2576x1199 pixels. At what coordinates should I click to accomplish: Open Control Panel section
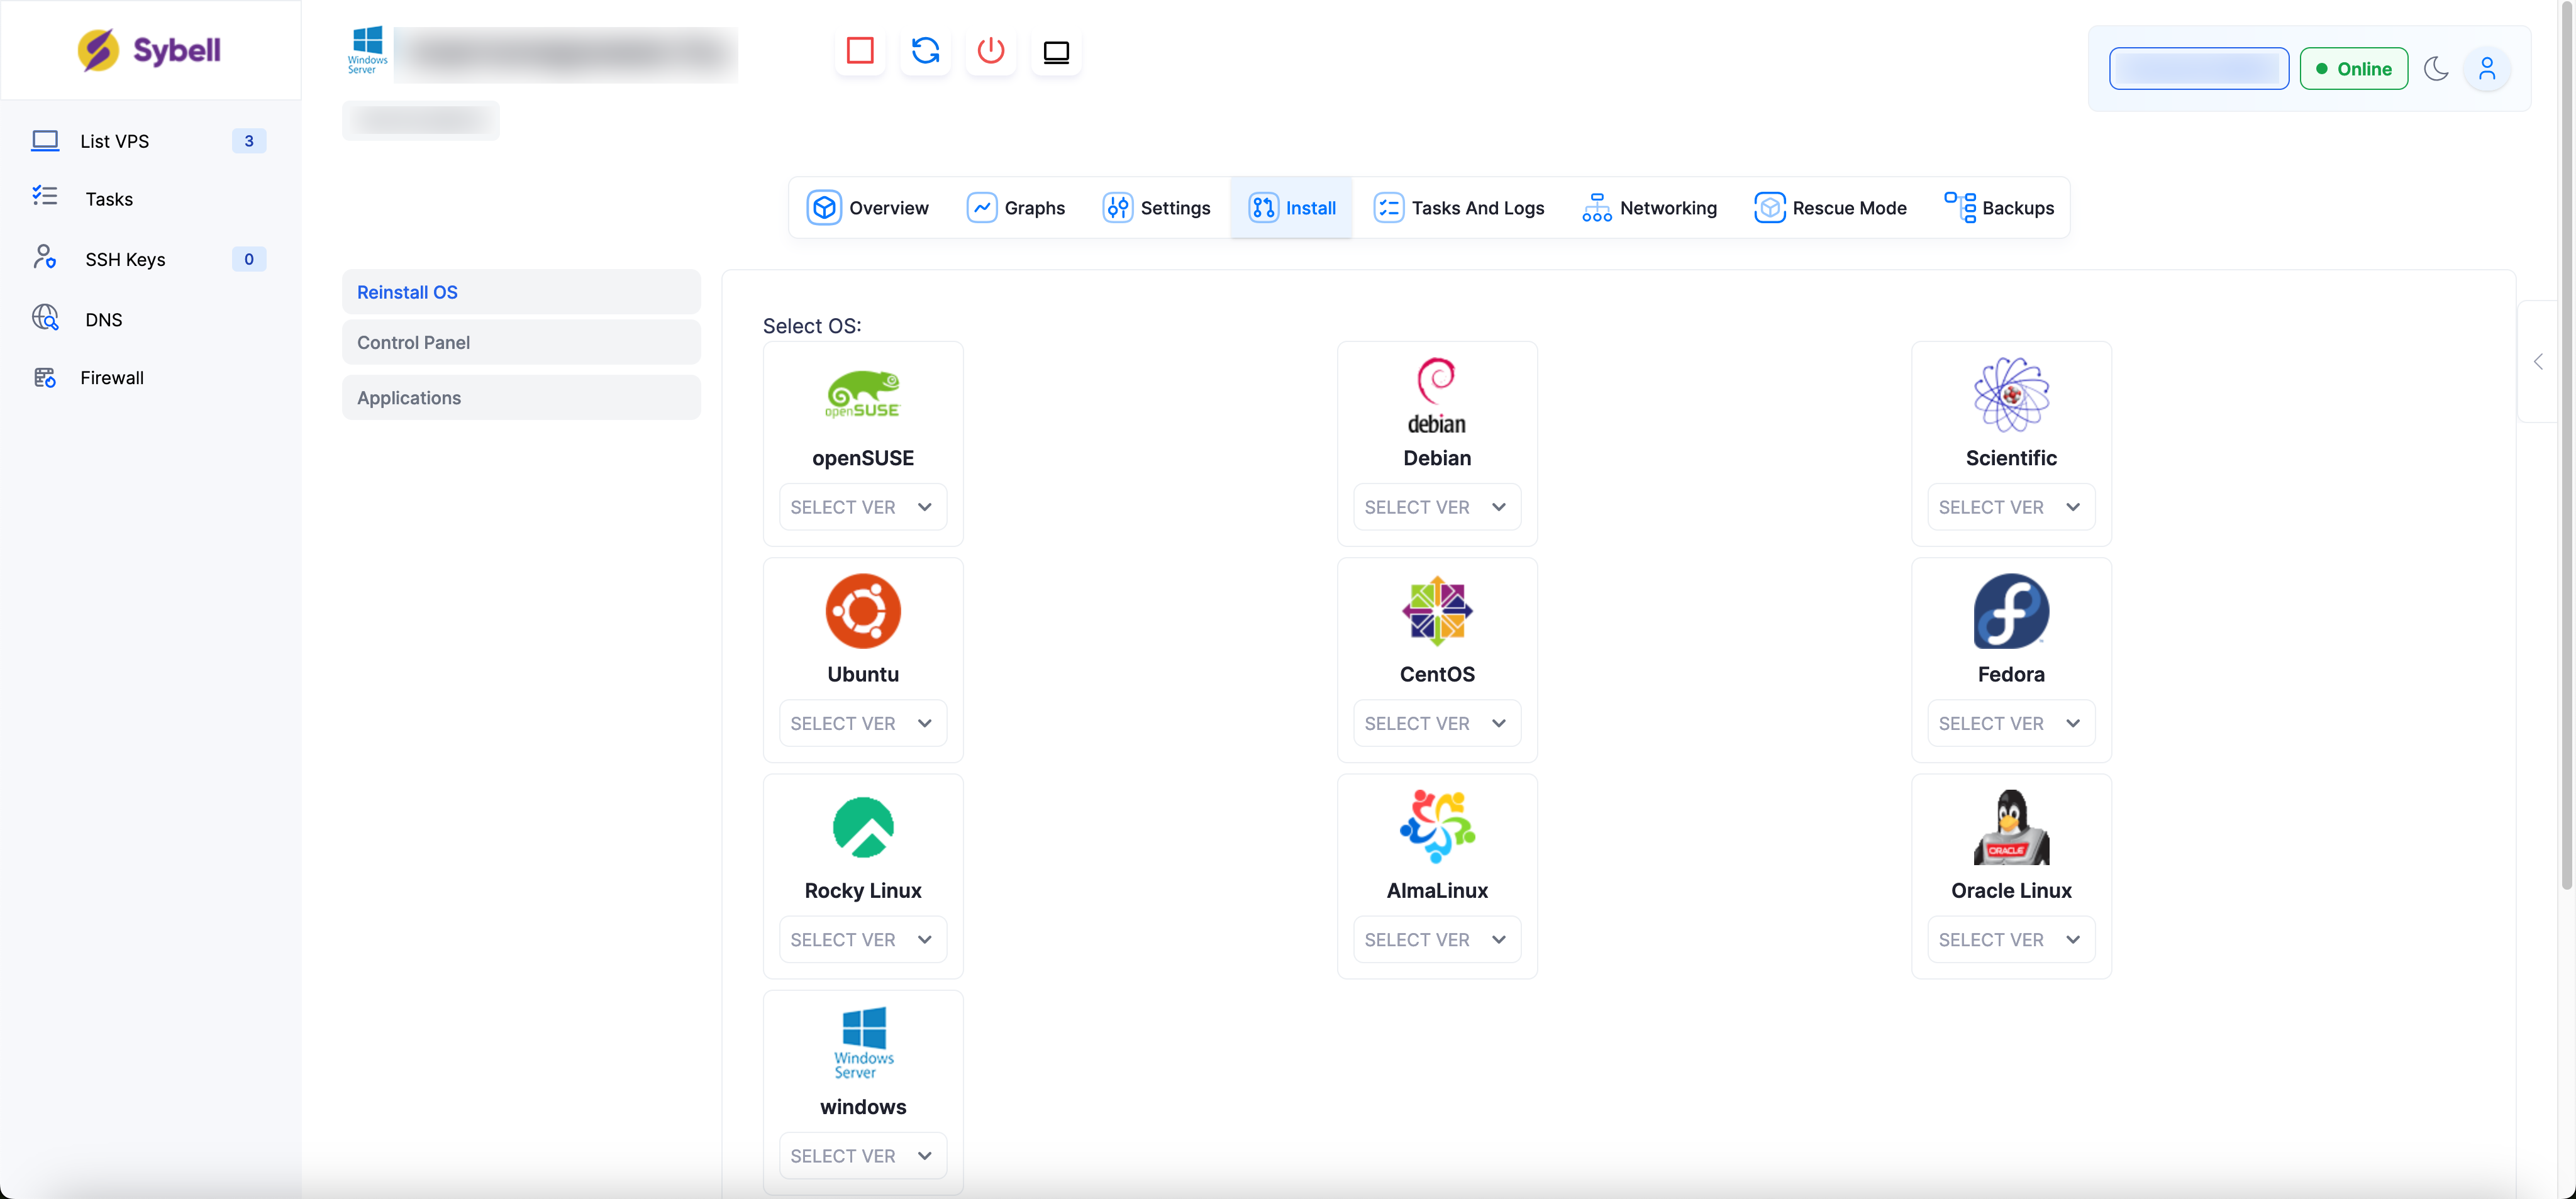coord(520,342)
